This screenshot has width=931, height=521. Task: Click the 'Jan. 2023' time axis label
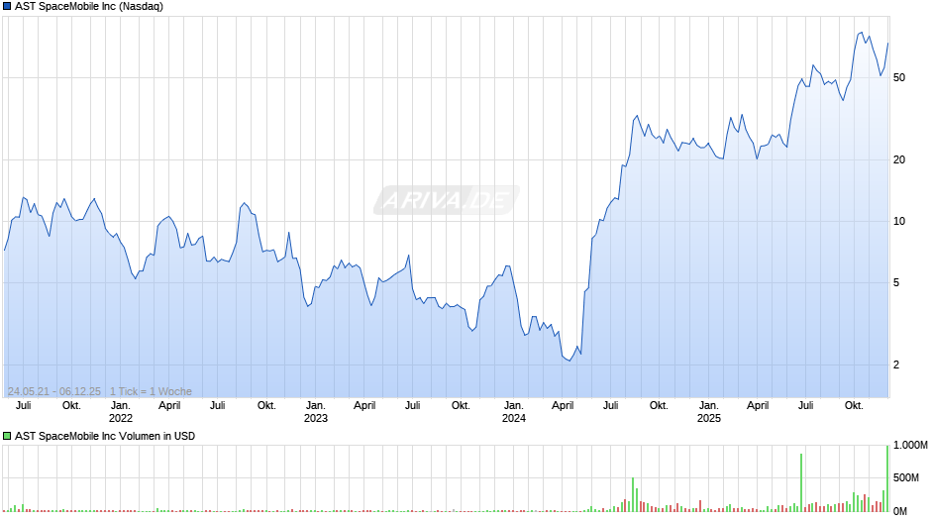click(x=315, y=412)
